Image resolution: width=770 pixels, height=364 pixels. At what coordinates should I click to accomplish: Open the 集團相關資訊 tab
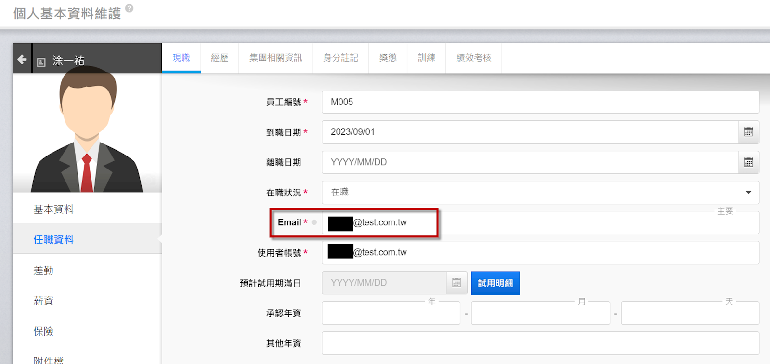[275, 58]
